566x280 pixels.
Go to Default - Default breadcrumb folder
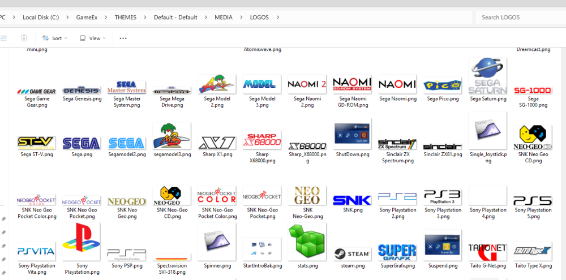[175, 18]
